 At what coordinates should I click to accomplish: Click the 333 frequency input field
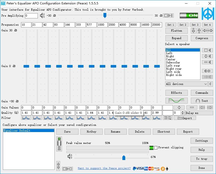point(80,25)
